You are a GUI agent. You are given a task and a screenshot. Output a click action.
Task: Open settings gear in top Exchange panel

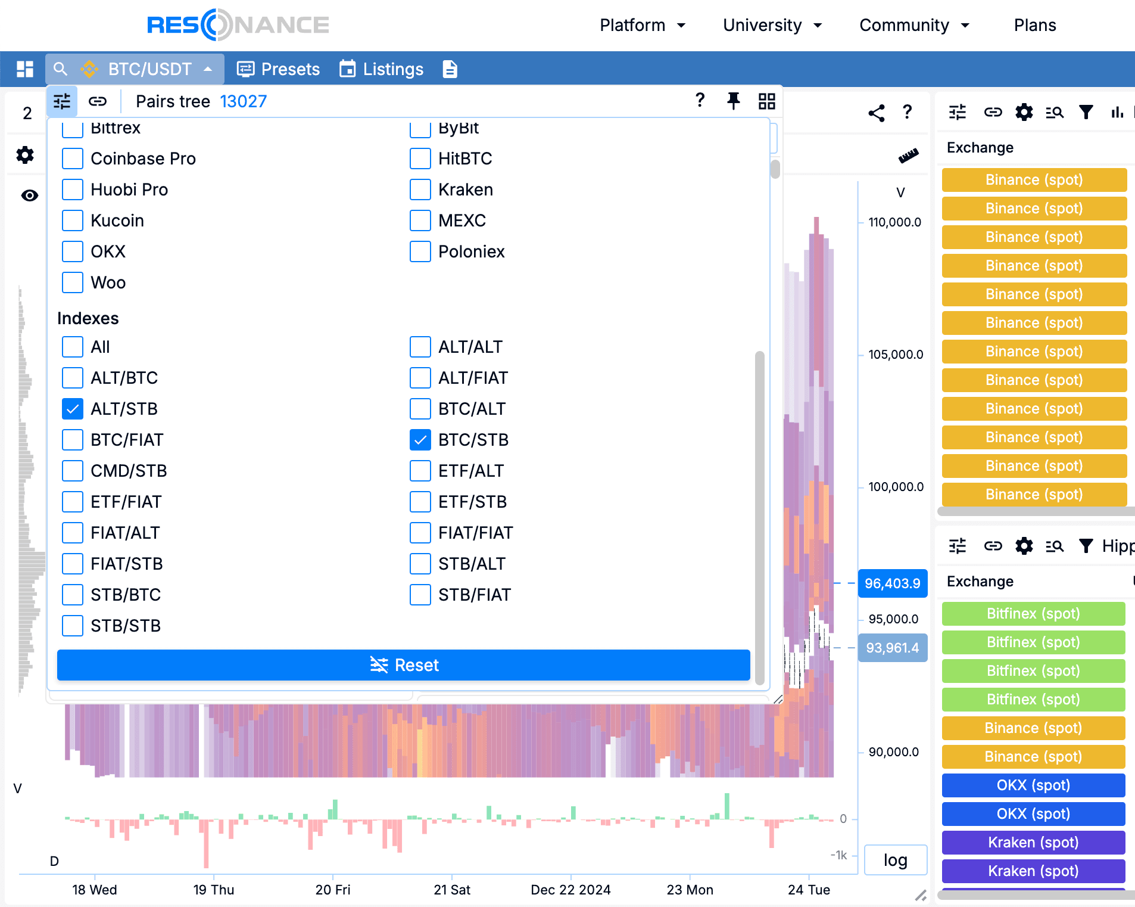pos(1024,112)
